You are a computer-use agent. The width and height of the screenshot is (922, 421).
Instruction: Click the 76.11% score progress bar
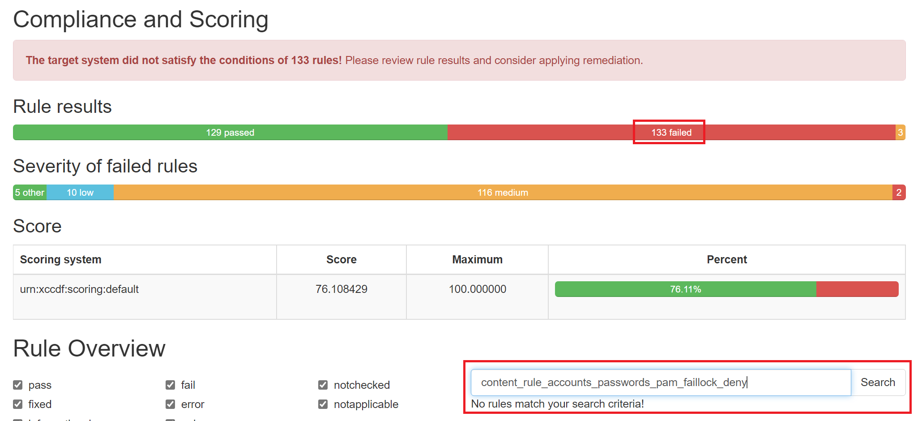(x=685, y=289)
